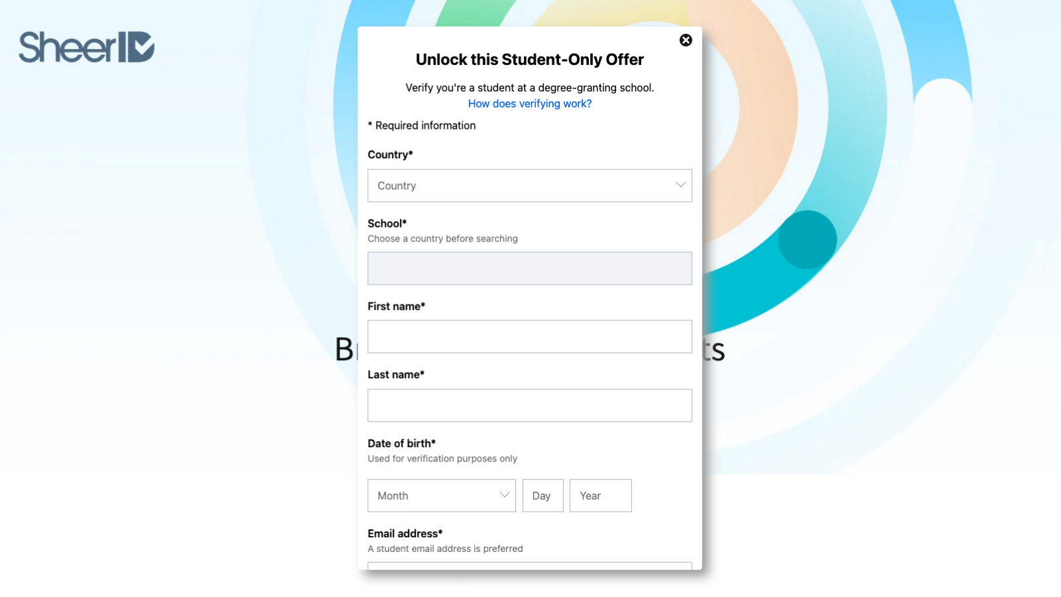Viewport: 1061px width, 597px height.
Task: Open the Month dropdown
Action: 442,496
